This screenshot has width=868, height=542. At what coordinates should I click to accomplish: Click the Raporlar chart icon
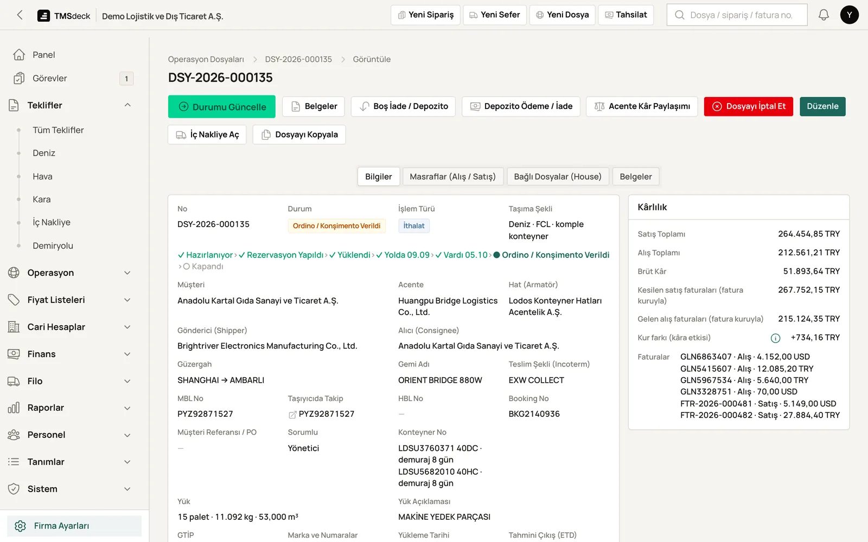click(14, 408)
